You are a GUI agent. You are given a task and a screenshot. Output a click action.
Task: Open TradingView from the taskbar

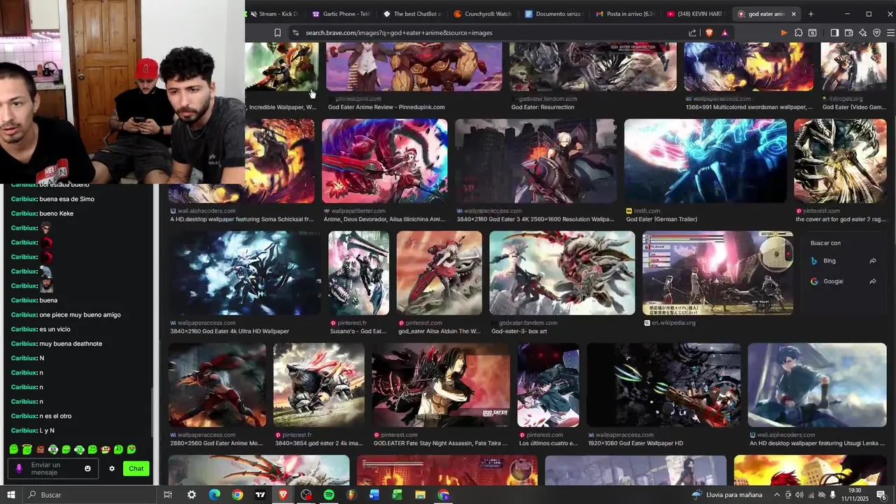260,495
